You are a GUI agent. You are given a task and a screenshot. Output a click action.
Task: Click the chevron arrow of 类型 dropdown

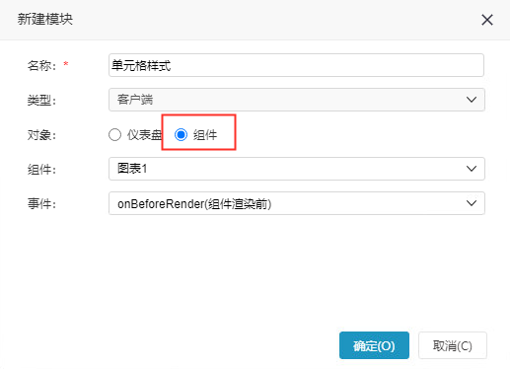(x=472, y=100)
